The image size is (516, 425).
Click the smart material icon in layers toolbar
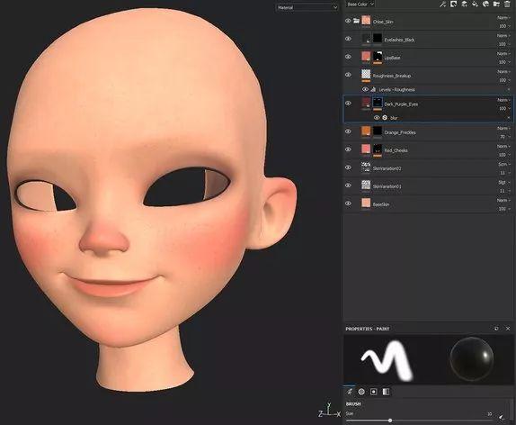[485, 4]
